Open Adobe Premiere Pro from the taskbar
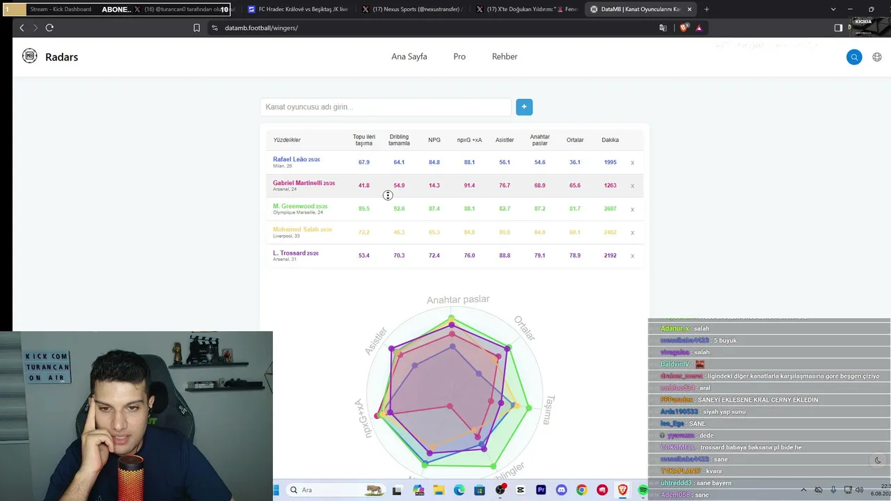 [541, 490]
